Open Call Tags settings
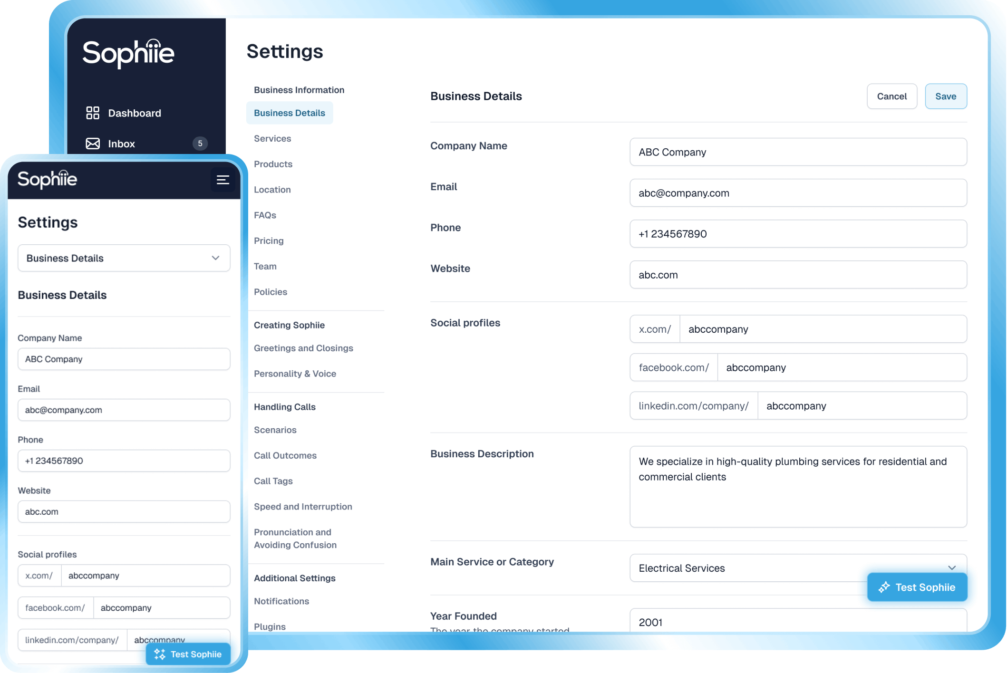The height and width of the screenshot is (673, 1007). 273,481
